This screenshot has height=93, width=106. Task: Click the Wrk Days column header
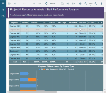(62, 22)
